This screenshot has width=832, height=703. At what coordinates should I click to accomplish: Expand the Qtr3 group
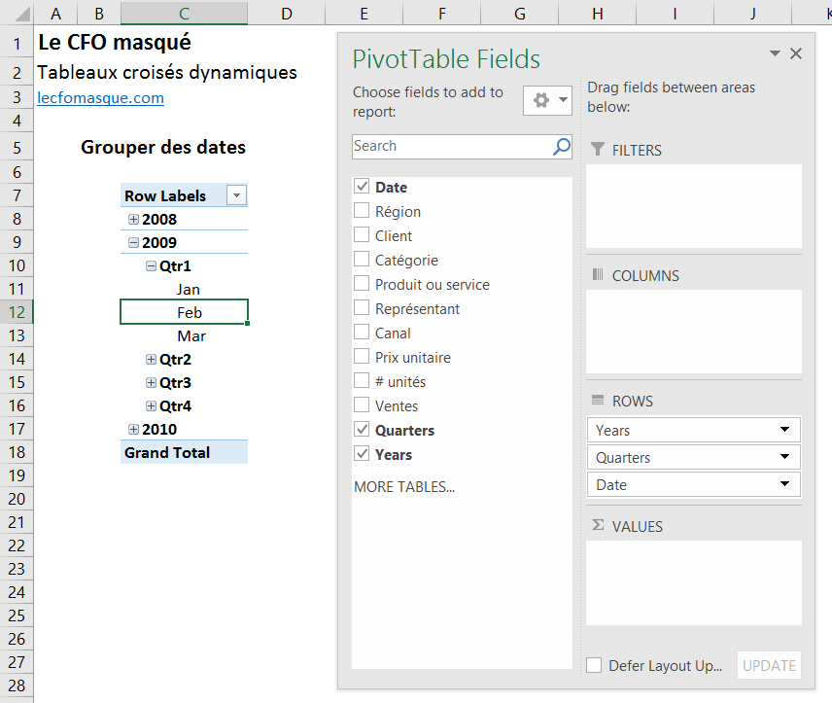pyautogui.click(x=152, y=383)
